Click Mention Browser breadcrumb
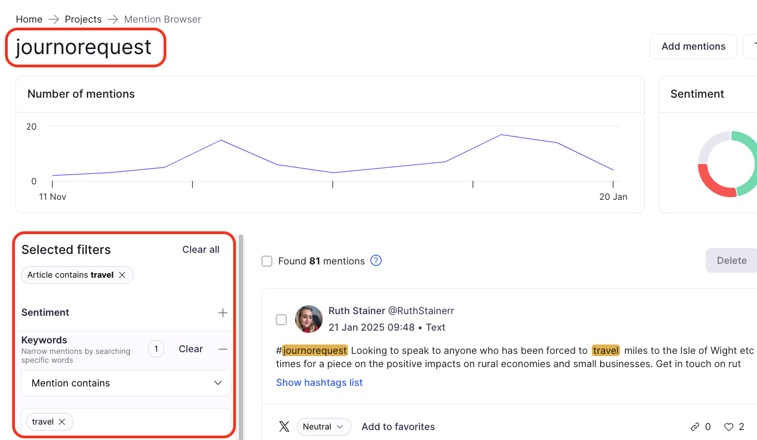 point(162,19)
